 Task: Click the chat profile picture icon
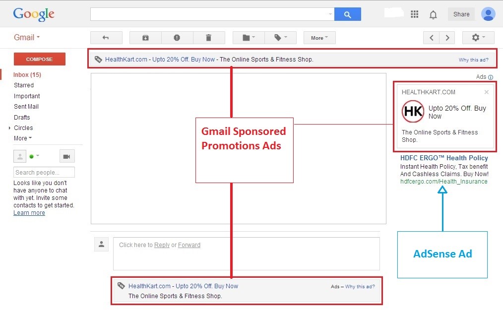(x=20, y=156)
